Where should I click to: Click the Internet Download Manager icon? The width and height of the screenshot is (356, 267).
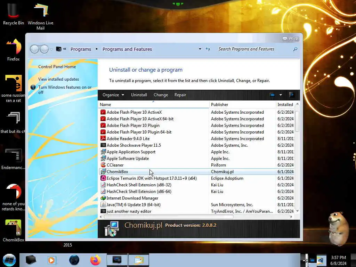tap(103, 198)
